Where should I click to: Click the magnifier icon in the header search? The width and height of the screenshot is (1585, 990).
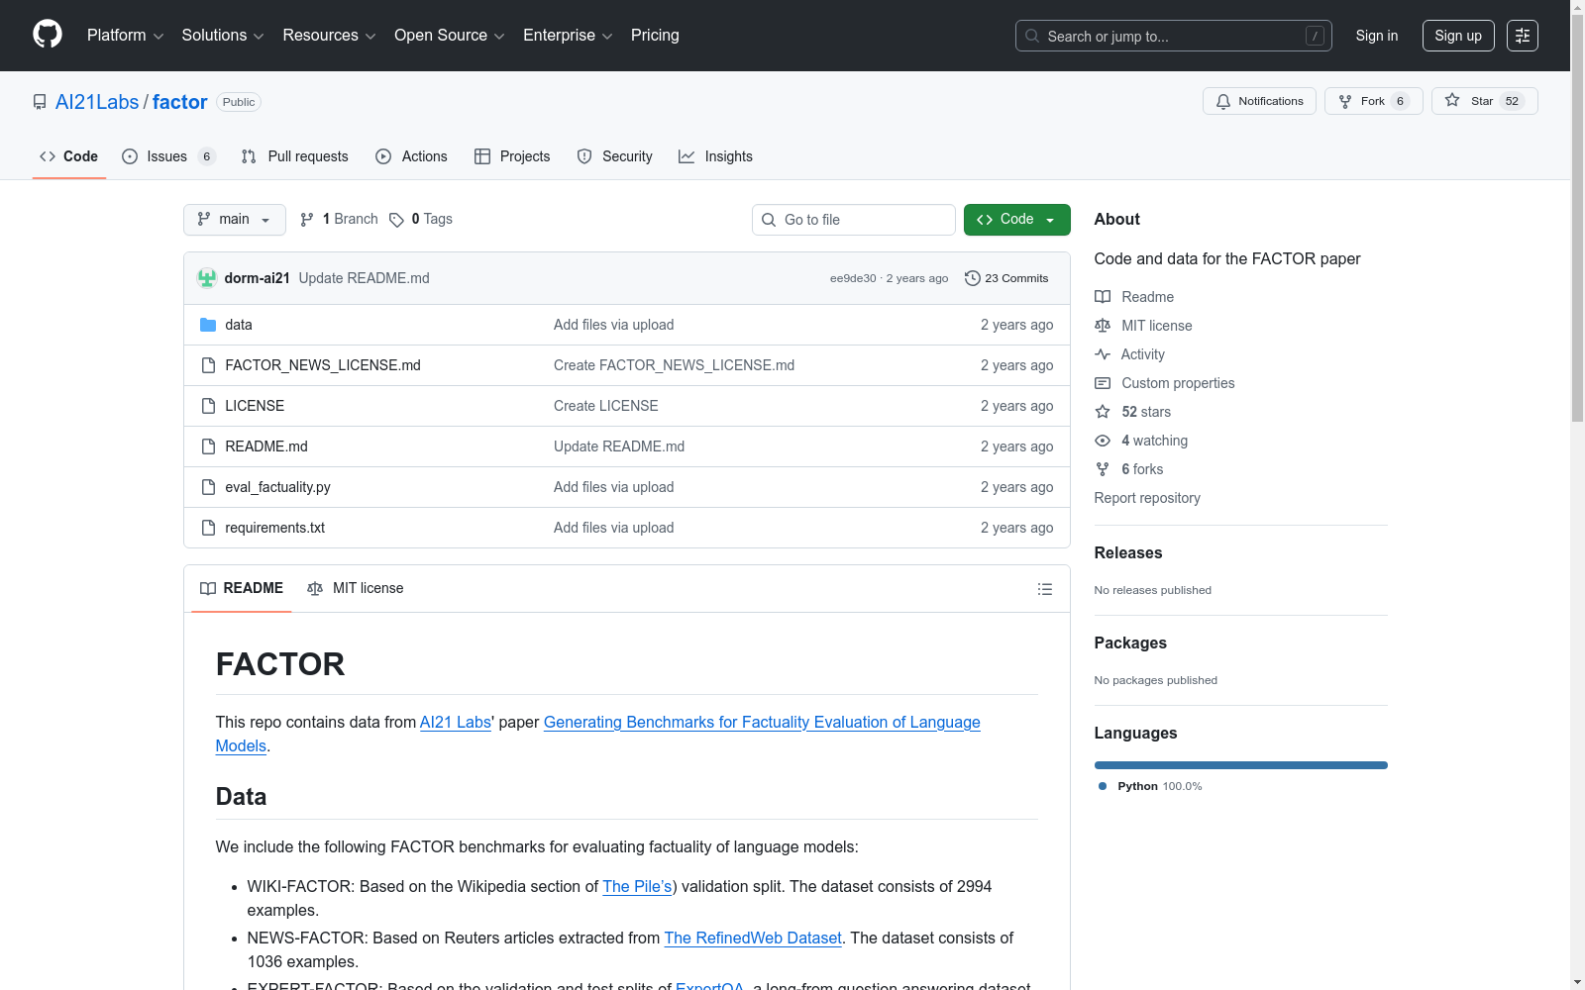1032,36
